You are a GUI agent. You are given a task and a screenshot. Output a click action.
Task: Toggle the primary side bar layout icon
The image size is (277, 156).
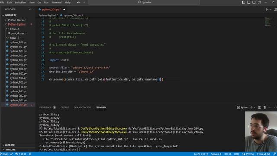pyautogui.click(x=243, y=3)
